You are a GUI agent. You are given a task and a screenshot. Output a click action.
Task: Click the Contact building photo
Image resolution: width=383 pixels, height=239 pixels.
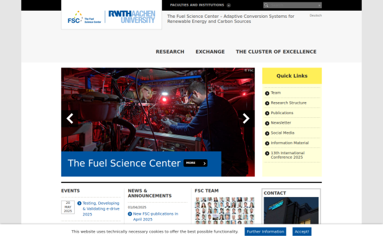[291, 210]
